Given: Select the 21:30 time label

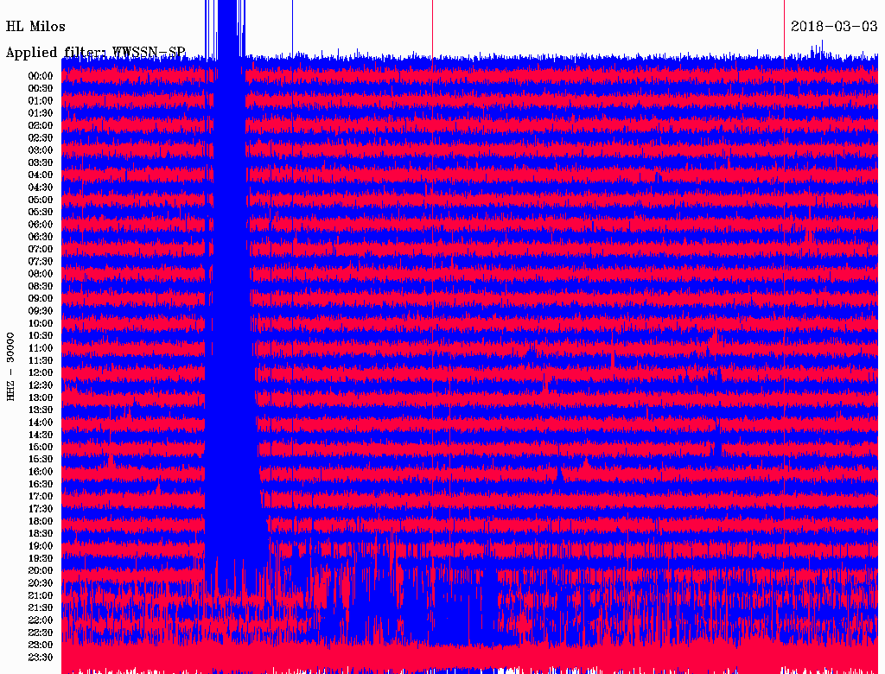Looking at the screenshot, I should pyautogui.click(x=41, y=608).
